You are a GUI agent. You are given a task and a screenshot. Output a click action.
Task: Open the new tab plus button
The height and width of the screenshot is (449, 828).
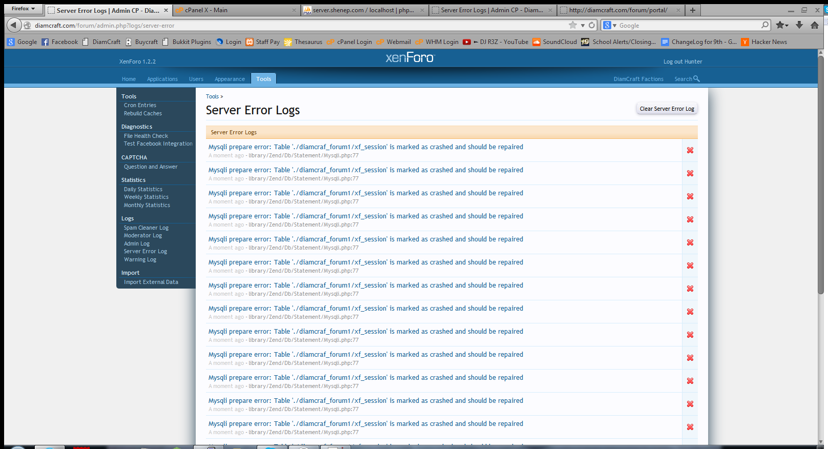point(693,10)
